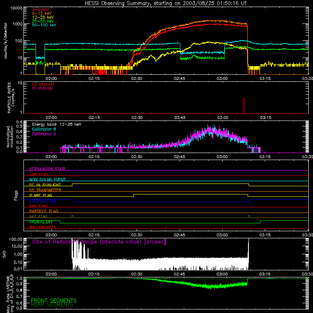
Task: Click the FRONT SEGMENTS legend label
Action: coord(54,300)
